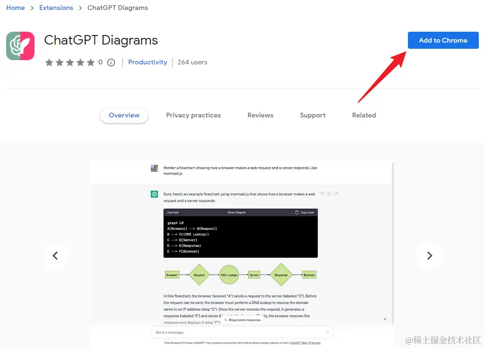
Task: Switch to the Privacy practices tab
Action: 193,115
